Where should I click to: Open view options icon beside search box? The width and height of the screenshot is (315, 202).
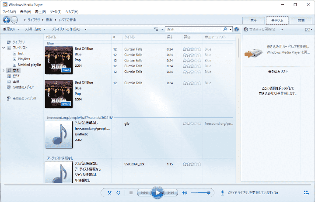pos(156,29)
